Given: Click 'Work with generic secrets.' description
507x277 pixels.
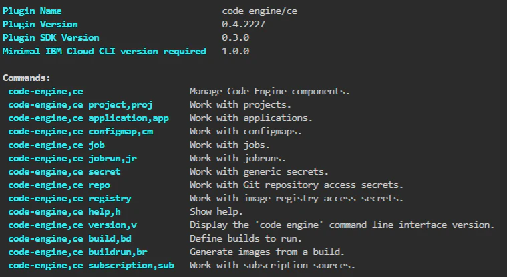Looking at the screenshot, I should tap(259, 171).
